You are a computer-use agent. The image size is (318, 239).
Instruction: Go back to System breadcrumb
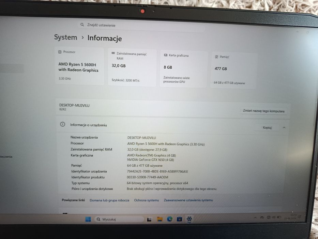point(65,38)
